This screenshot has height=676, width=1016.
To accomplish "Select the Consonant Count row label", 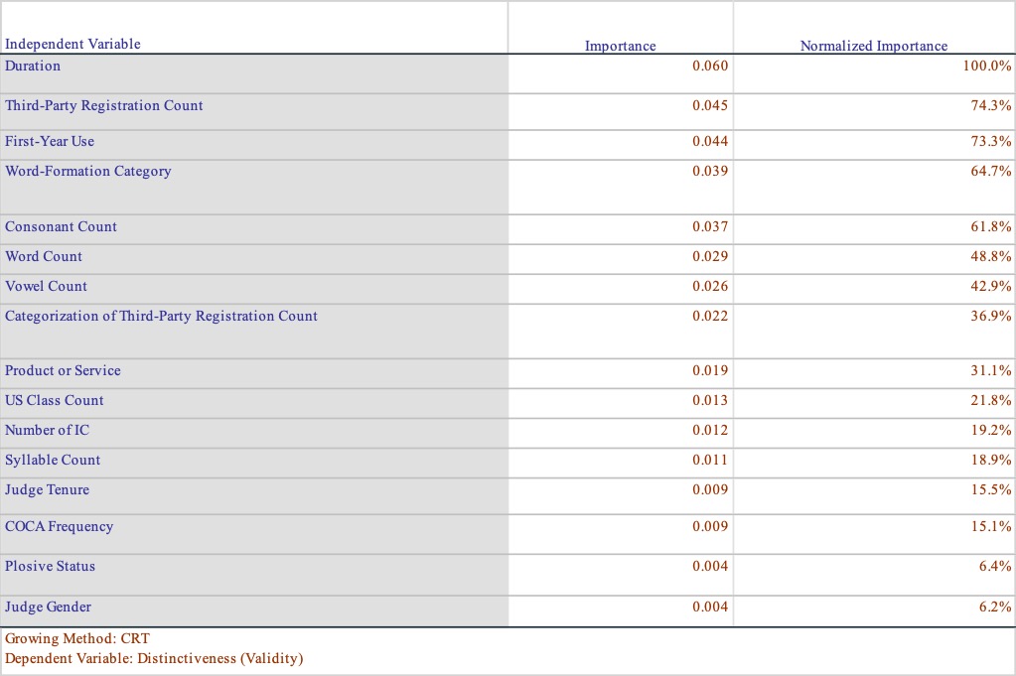I will pos(61,227).
